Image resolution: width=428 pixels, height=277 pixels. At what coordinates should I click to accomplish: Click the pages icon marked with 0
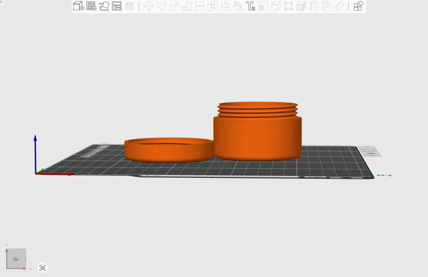(314, 6)
